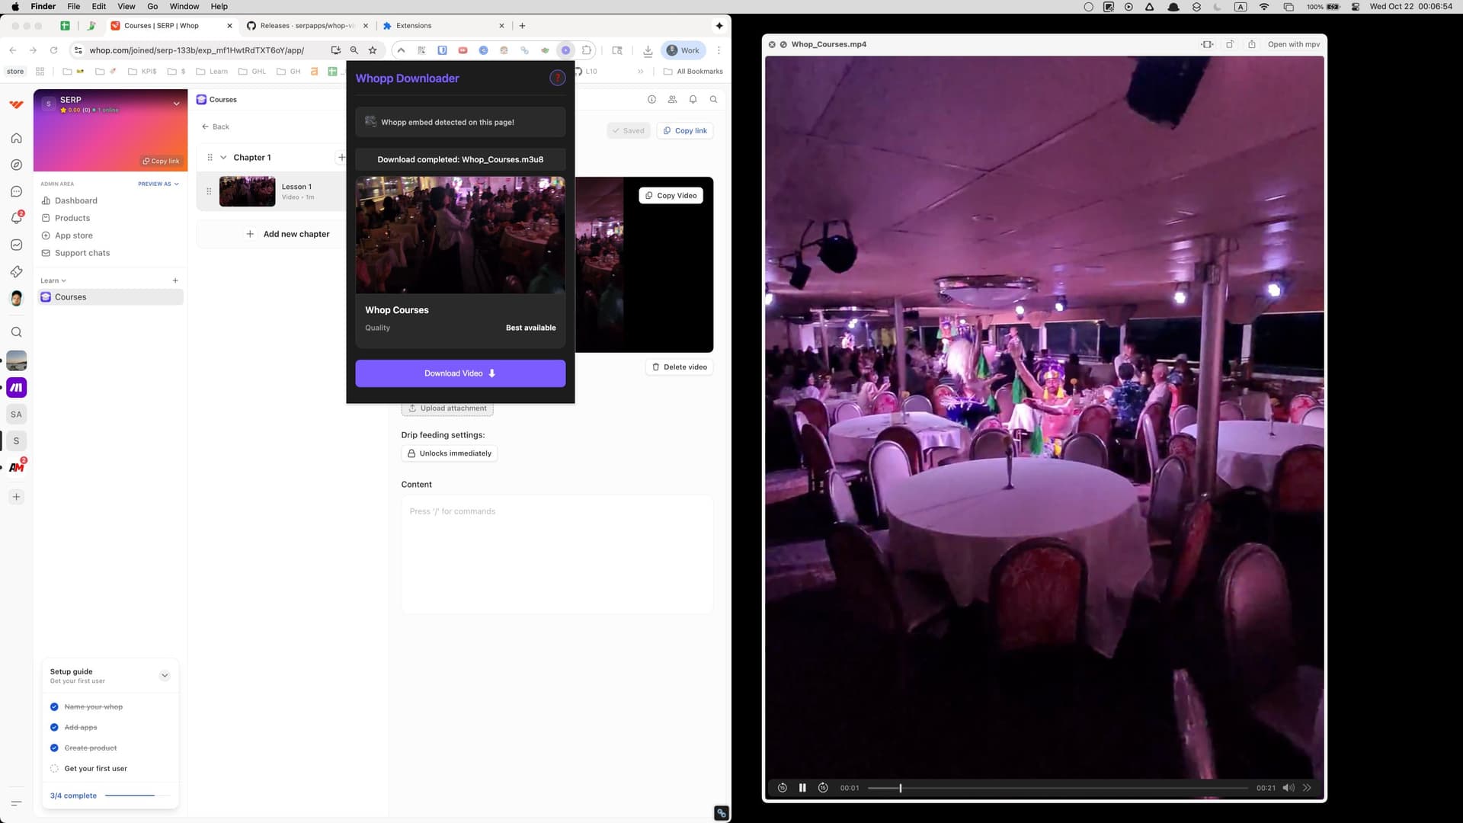
Task: Toggle Unlocks immediately drip feeding setting
Action: (450, 453)
